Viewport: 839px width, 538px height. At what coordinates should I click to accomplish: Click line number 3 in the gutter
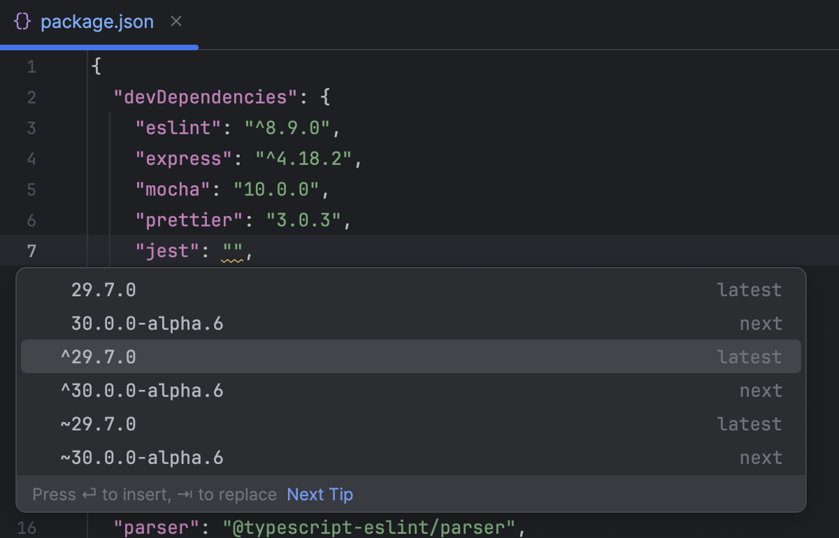point(31,128)
